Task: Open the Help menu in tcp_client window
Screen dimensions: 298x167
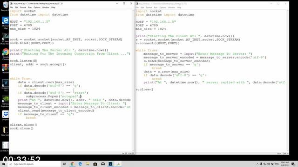Action: [179, 7]
